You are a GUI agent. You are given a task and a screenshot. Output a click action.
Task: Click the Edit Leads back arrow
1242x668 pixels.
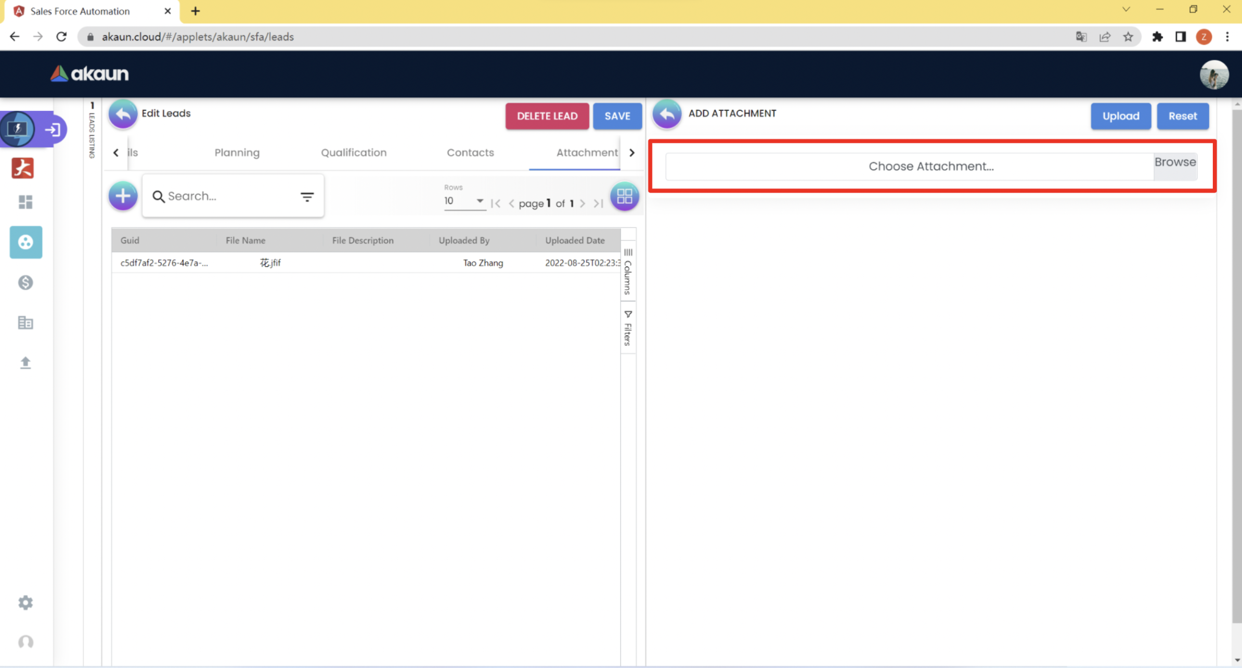(123, 114)
